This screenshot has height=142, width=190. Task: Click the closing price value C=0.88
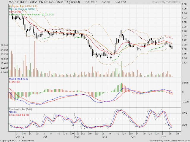coord(106,2)
